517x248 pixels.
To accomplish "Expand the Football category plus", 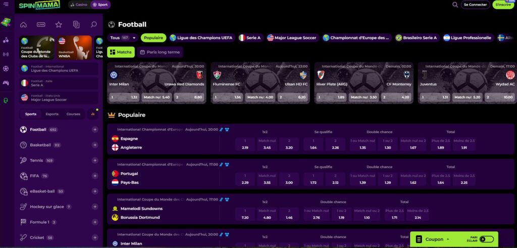I will pyautogui.click(x=95, y=130).
